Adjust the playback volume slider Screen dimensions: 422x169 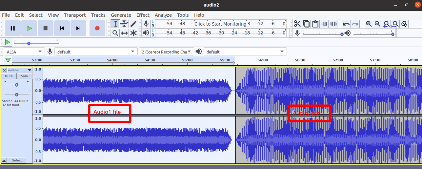tap(373, 33)
